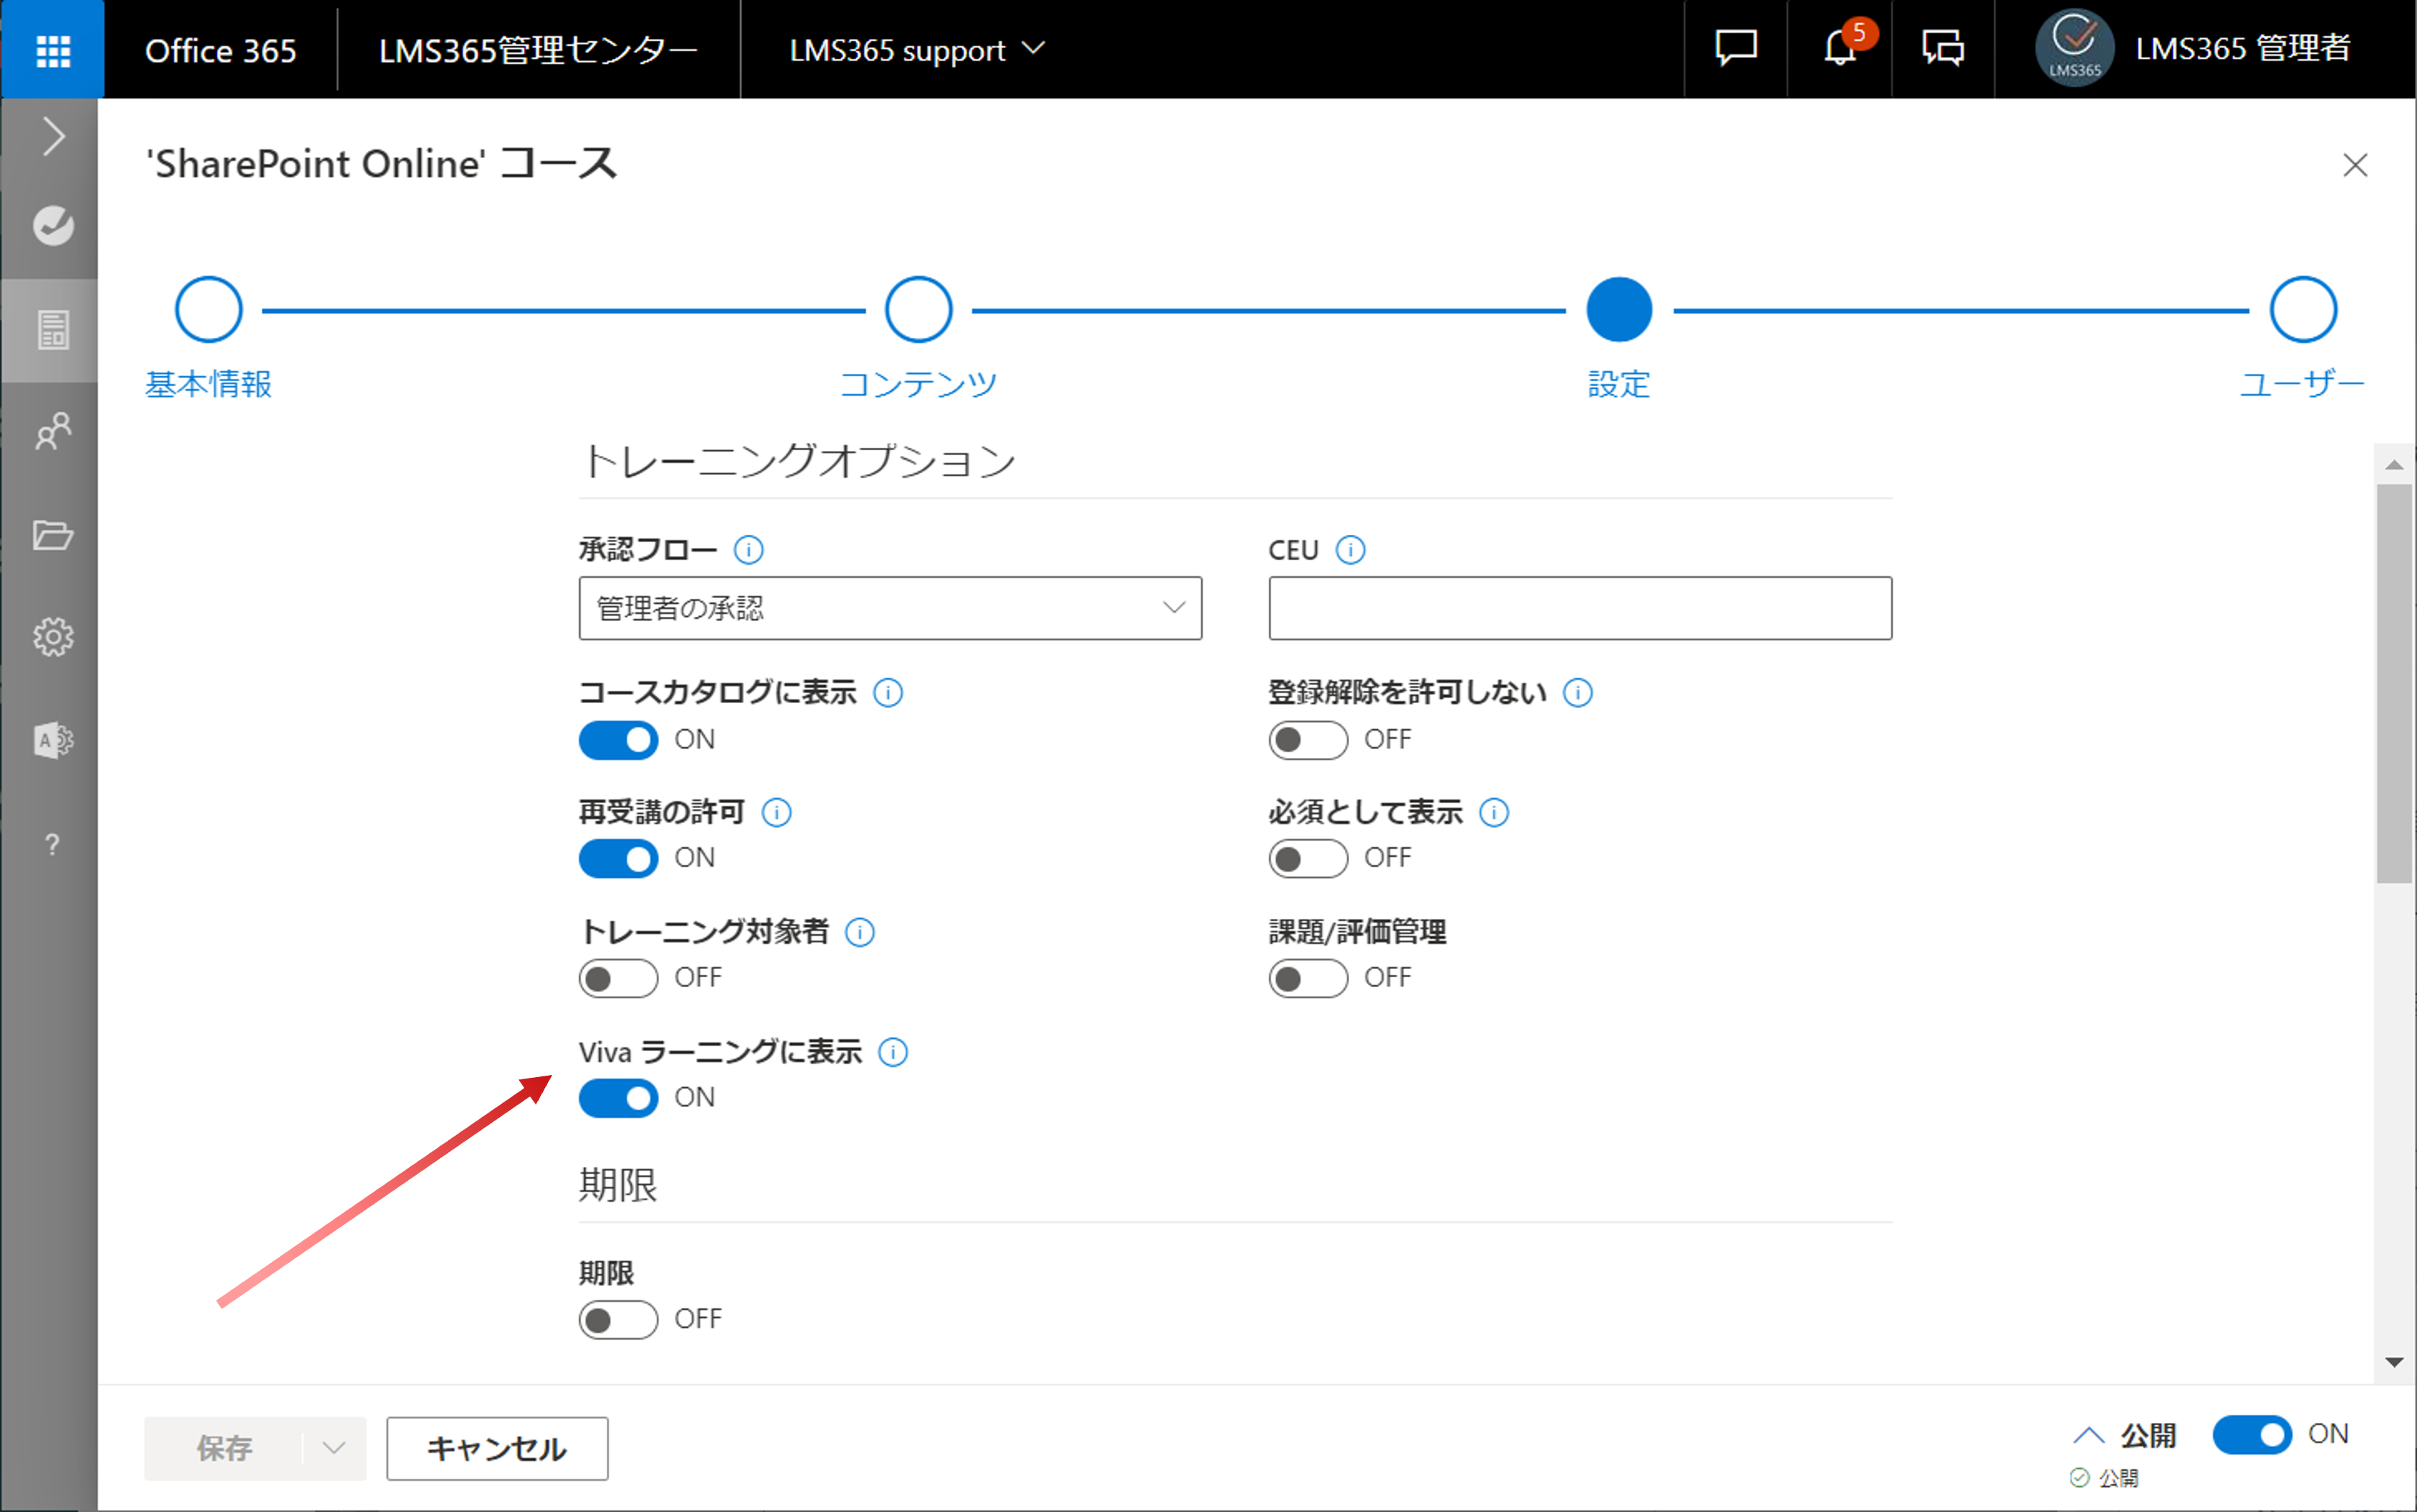Screen dimensions: 2417x1512
Task: Go to 基本情報 step
Action: click(208, 384)
